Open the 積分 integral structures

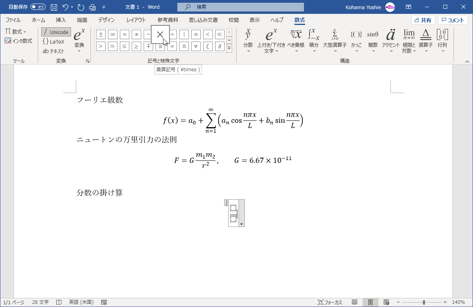pyautogui.click(x=314, y=41)
